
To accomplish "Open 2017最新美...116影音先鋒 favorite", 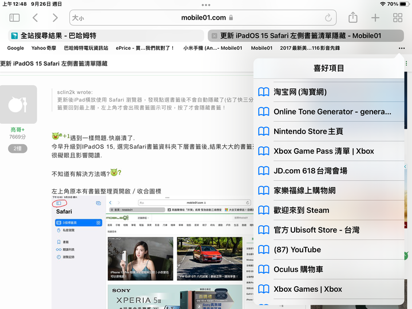I will [x=310, y=48].
